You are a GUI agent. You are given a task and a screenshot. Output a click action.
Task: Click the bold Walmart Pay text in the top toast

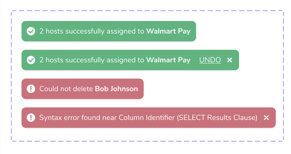pyautogui.click(x=168, y=31)
